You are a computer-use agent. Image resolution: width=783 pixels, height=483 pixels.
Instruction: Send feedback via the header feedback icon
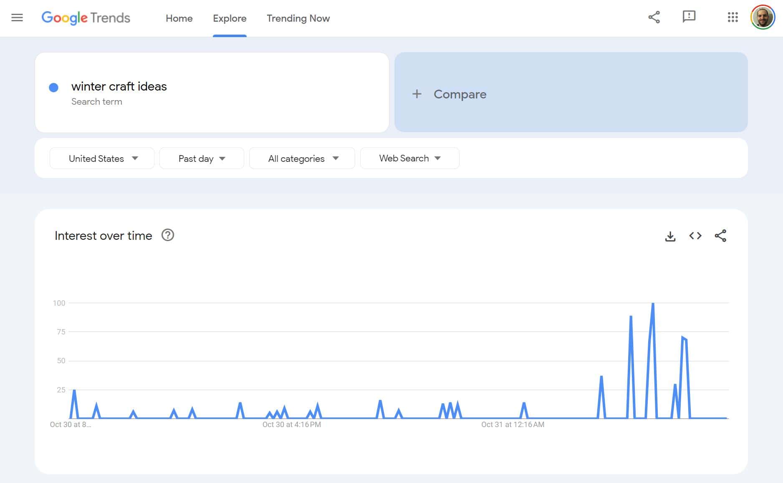coord(689,17)
